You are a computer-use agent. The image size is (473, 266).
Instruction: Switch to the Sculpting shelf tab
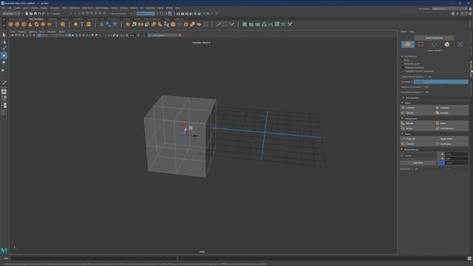(x=52, y=19)
